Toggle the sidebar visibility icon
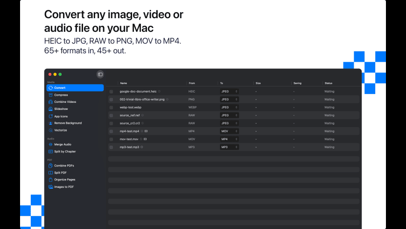Image resolution: width=406 pixels, height=229 pixels. [x=100, y=74]
